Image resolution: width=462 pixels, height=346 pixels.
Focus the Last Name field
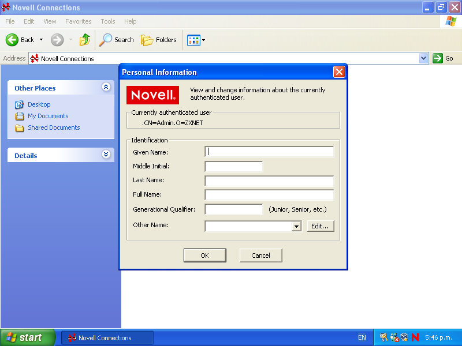coord(269,180)
